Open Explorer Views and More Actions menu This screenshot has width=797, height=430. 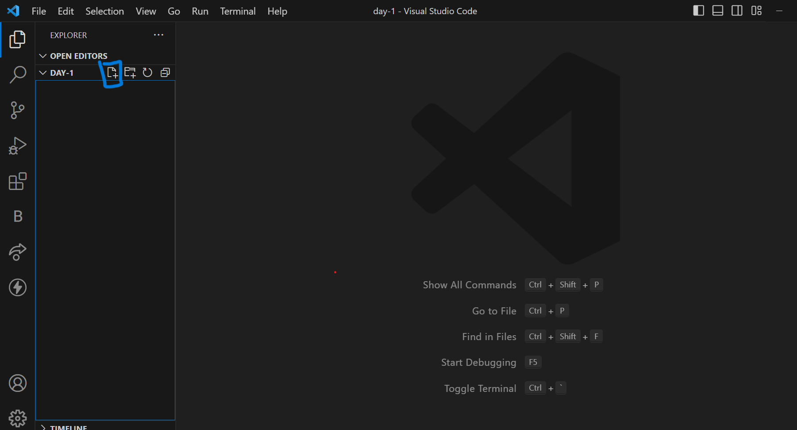pos(158,35)
